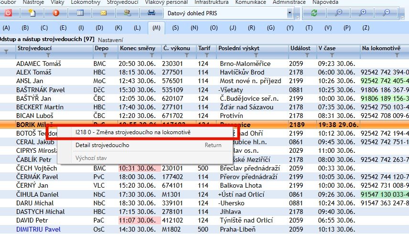The width and height of the screenshot is (409, 234).
Task: Click the Nastavení link
Action: 110,39
